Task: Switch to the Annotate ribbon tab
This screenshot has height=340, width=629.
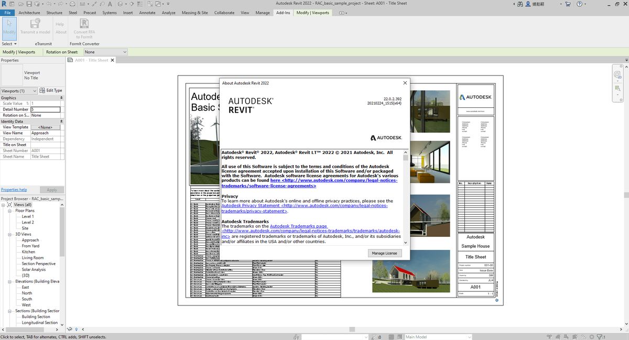Action: [147, 13]
